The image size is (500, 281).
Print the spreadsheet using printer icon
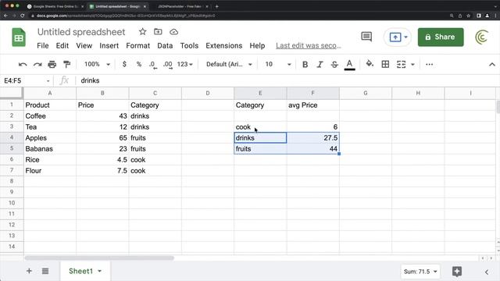coord(52,64)
